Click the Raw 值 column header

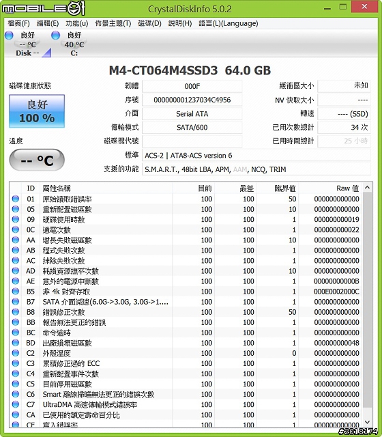(330, 188)
